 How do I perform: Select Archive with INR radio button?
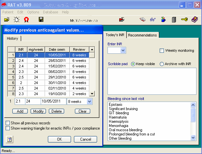click(162, 64)
